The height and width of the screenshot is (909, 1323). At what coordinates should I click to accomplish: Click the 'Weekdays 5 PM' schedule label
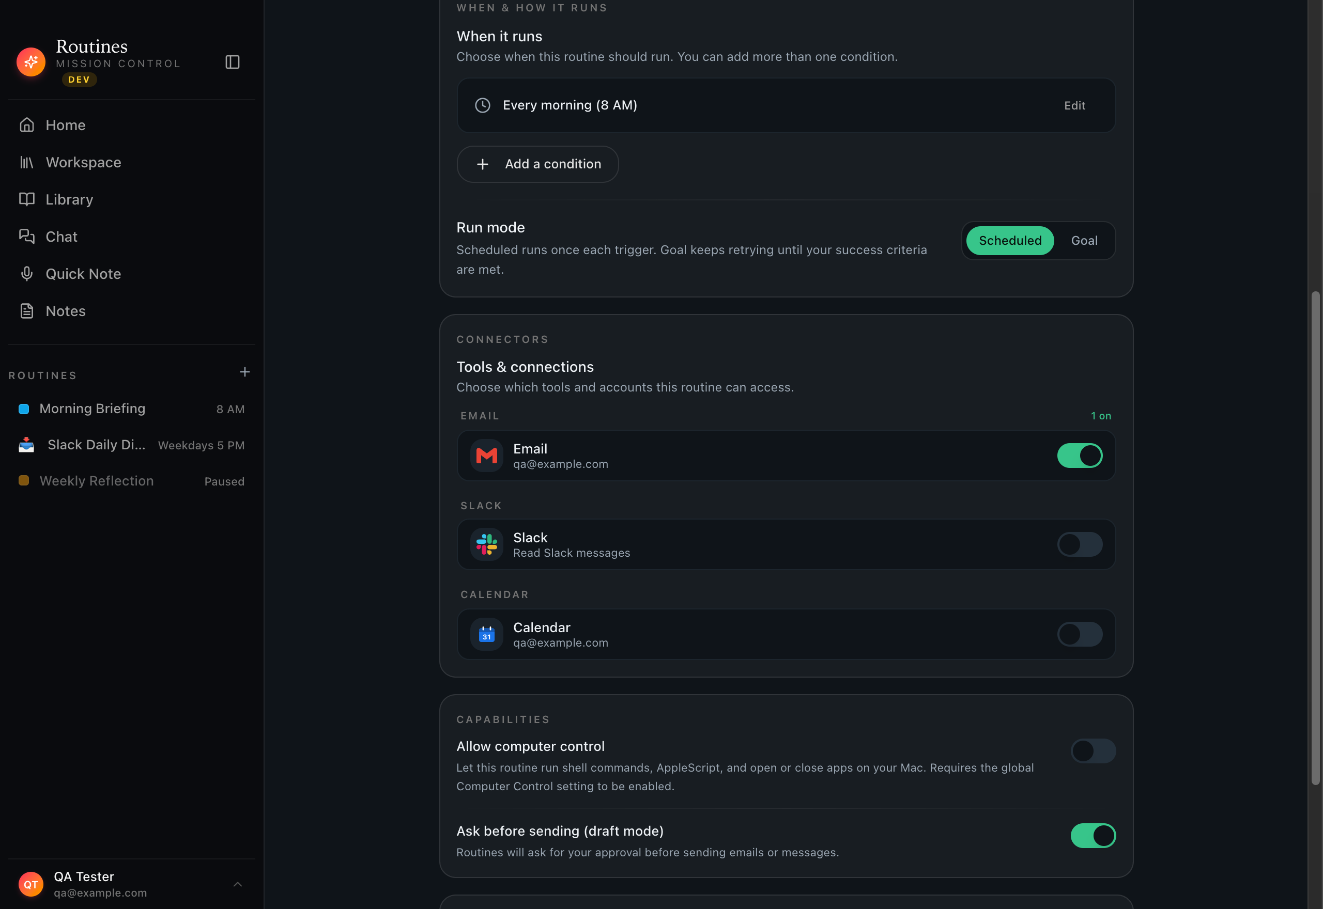(201, 445)
